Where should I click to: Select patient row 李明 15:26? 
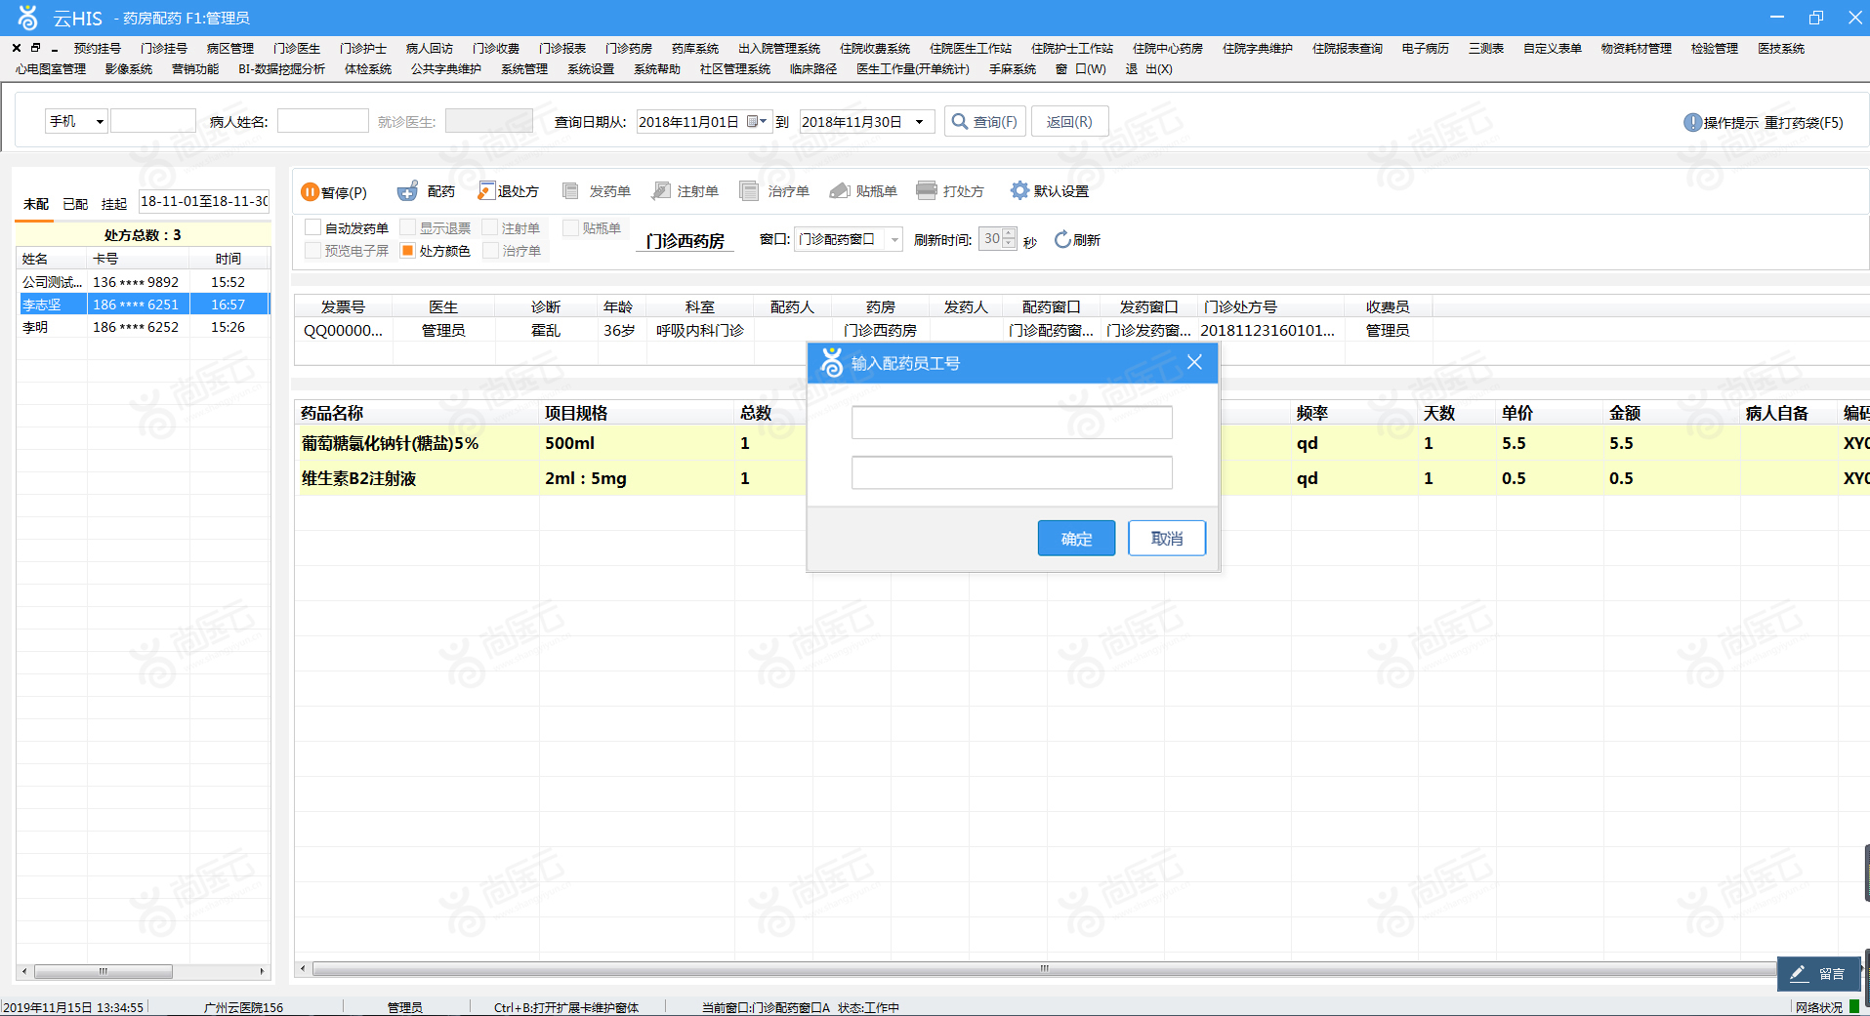click(143, 327)
